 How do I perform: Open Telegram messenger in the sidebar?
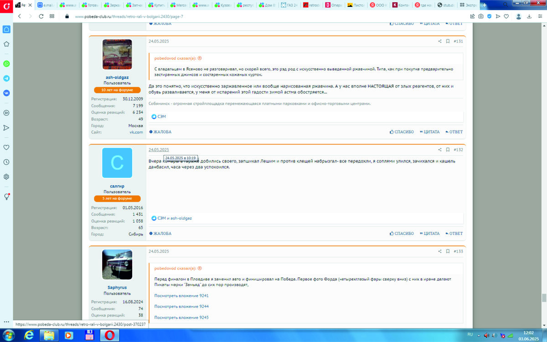coord(6,78)
